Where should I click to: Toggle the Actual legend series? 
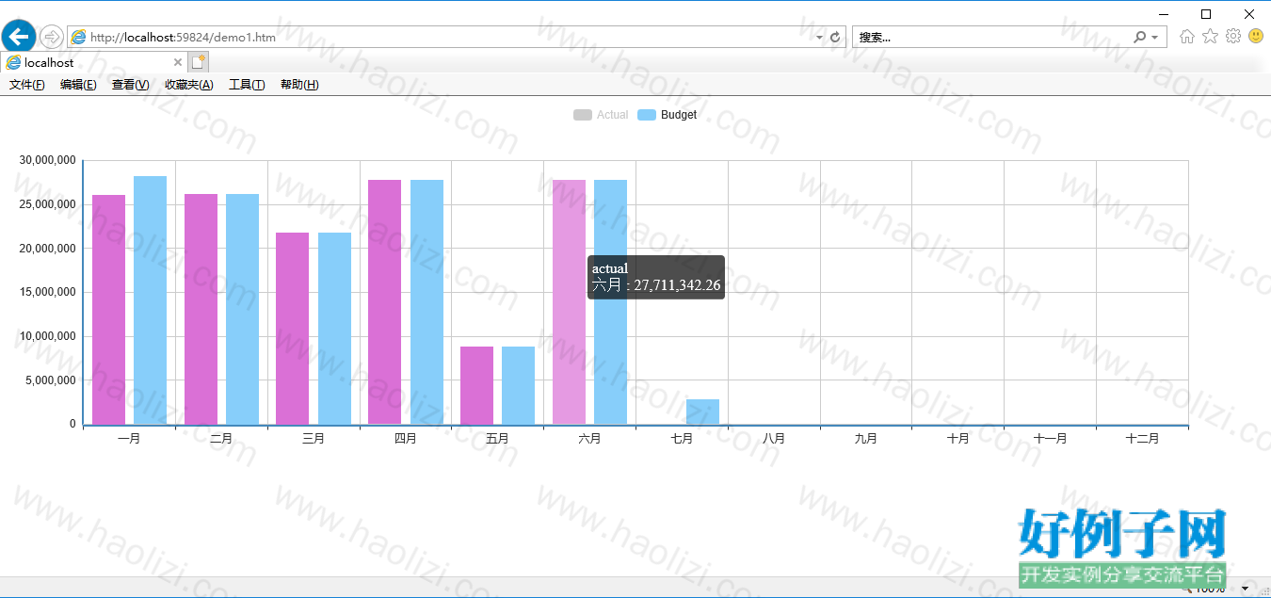(x=601, y=115)
